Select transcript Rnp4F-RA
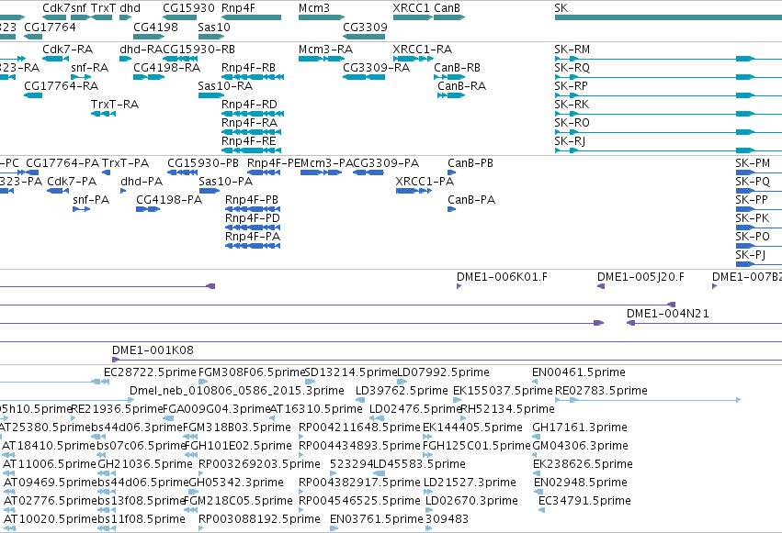This screenshot has height=533, width=782. [249, 123]
